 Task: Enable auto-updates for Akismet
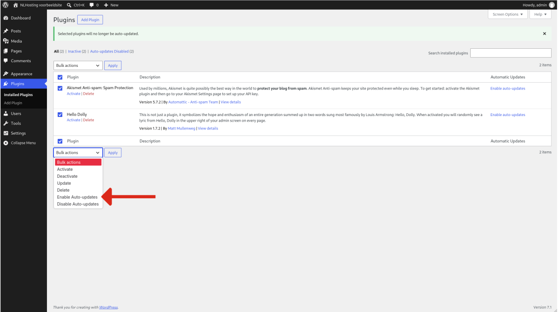508,88
